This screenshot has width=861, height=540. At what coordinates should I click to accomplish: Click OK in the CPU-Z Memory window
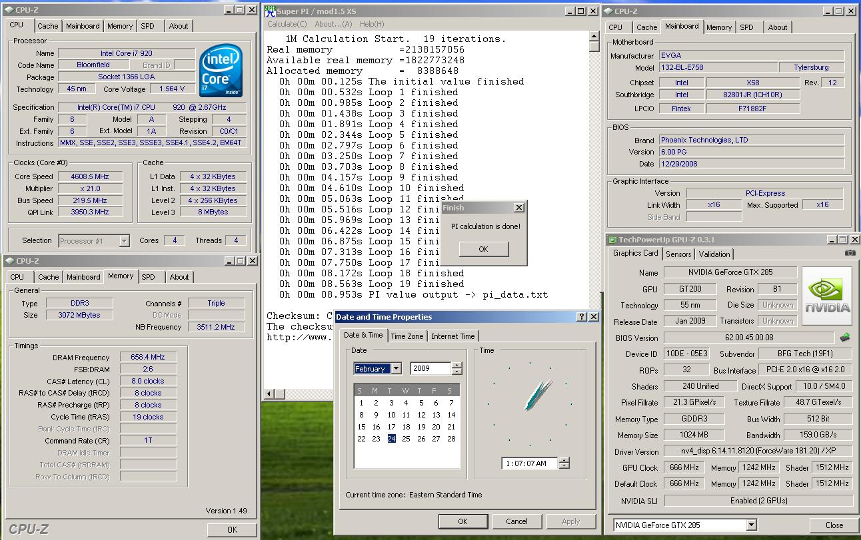point(231,530)
